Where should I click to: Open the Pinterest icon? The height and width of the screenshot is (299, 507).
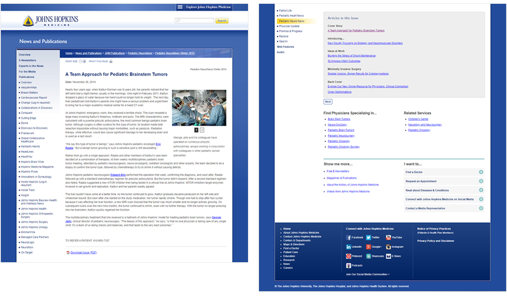(349, 256)
